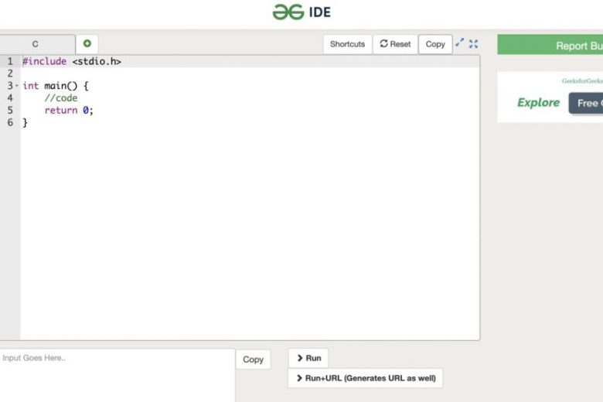Toggle fullscreen mode with four-arrows icon

pyautogui.click(x=474, y=43)
